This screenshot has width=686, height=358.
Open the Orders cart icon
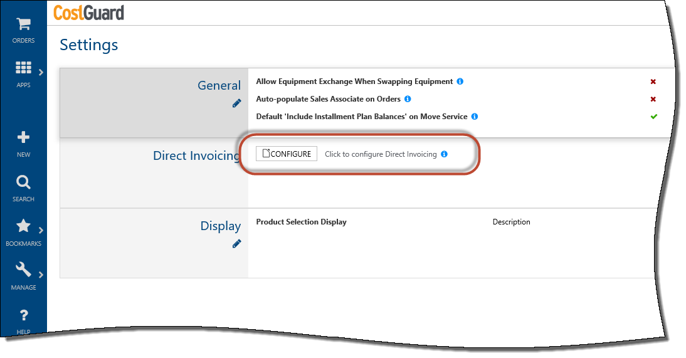click(23, 24)
